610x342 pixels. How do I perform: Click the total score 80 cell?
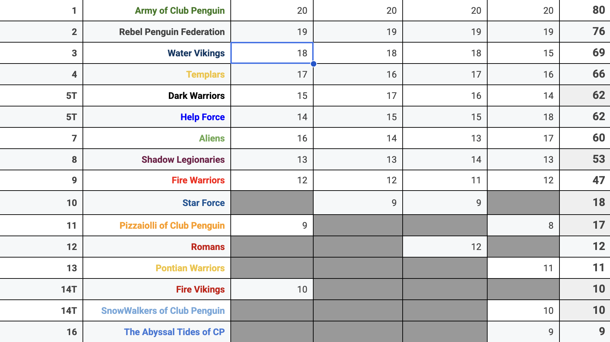tap(585, 11)
